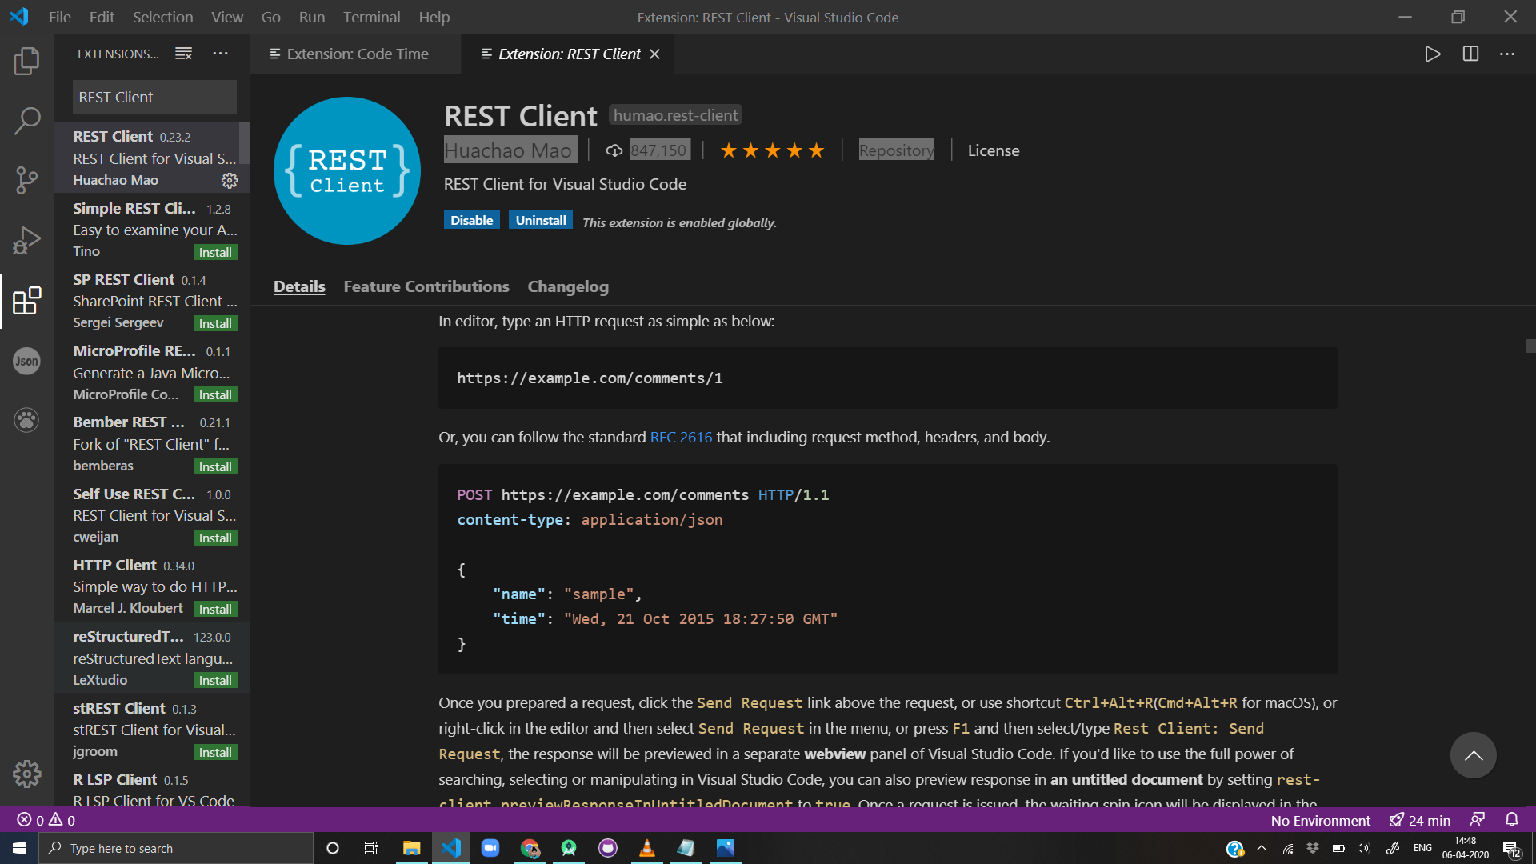This screenshot has height=864, width=1536.
Task: Select the Details tab
Action: coord(299,286)
